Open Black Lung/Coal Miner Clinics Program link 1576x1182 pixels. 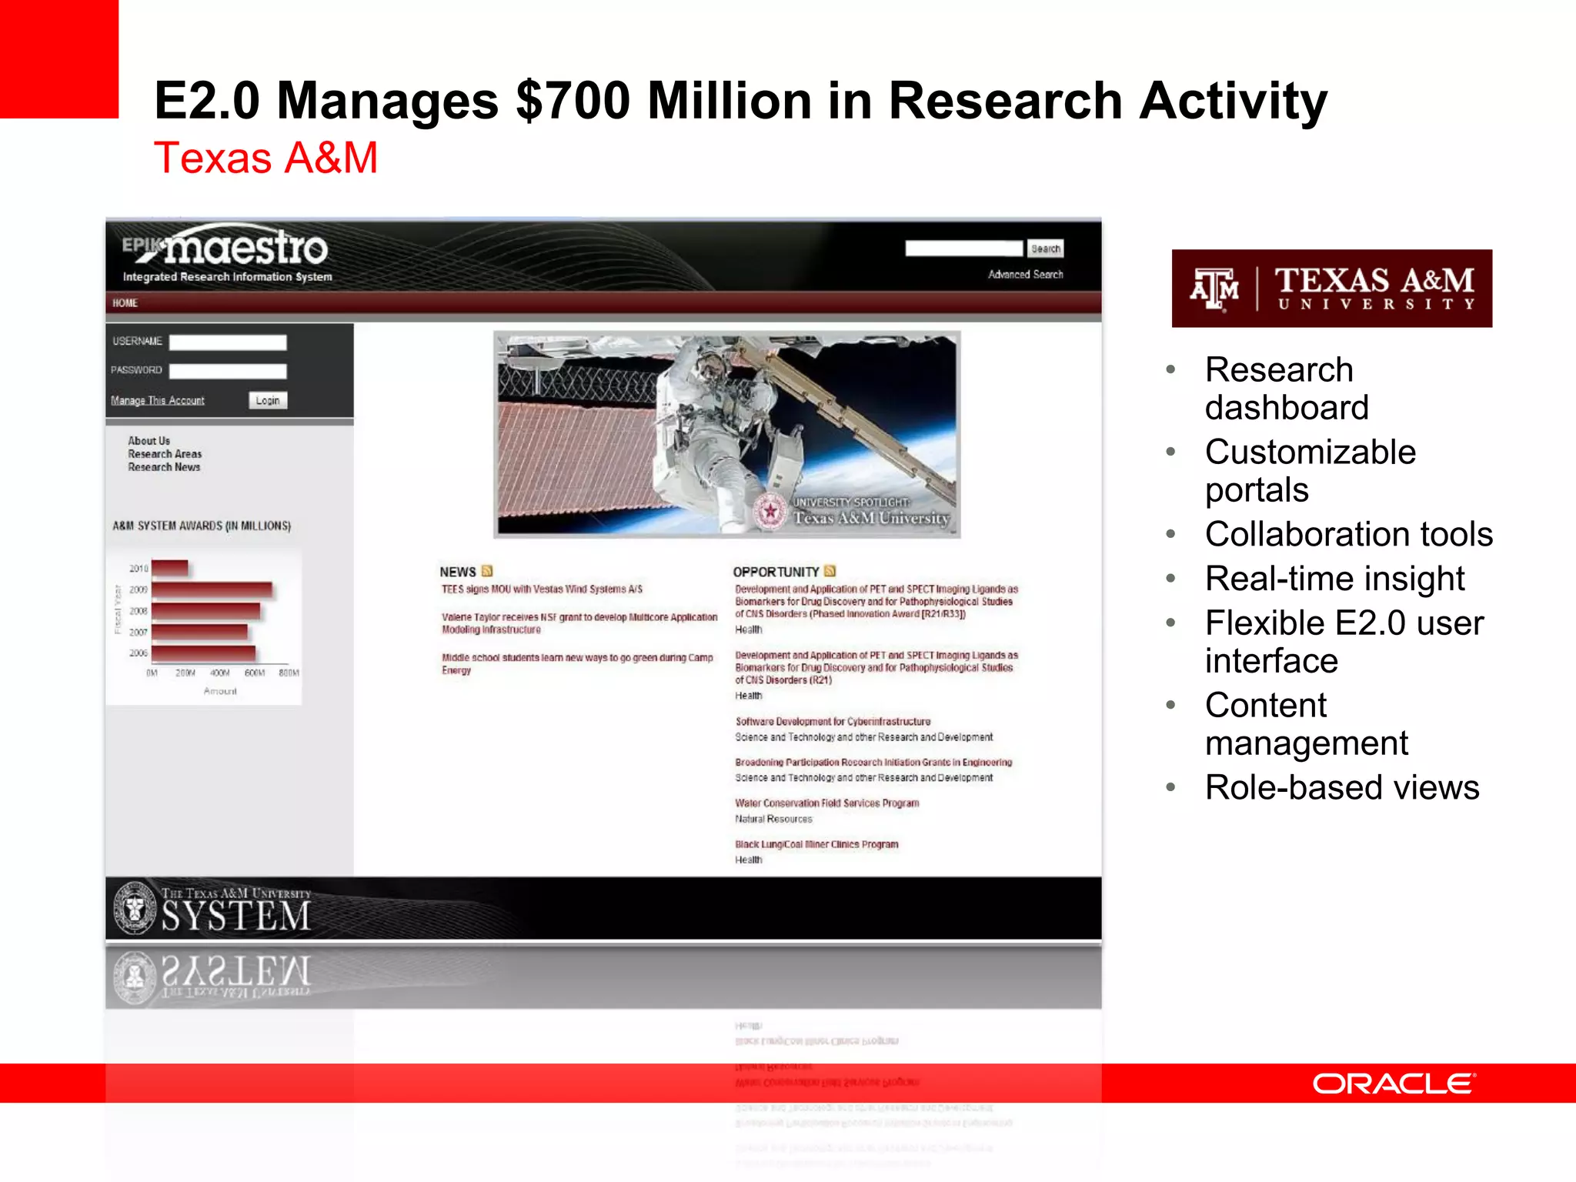pyautogui.click(x=816, y=844)
